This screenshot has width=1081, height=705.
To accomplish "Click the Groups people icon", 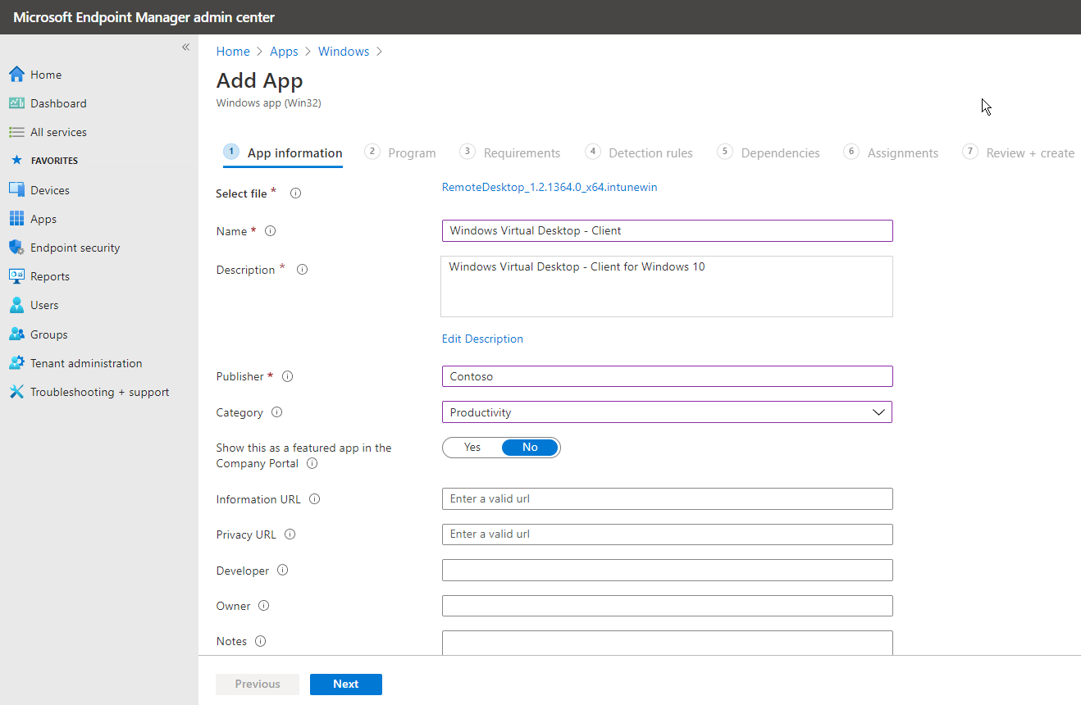I will (x=16, y=334).
